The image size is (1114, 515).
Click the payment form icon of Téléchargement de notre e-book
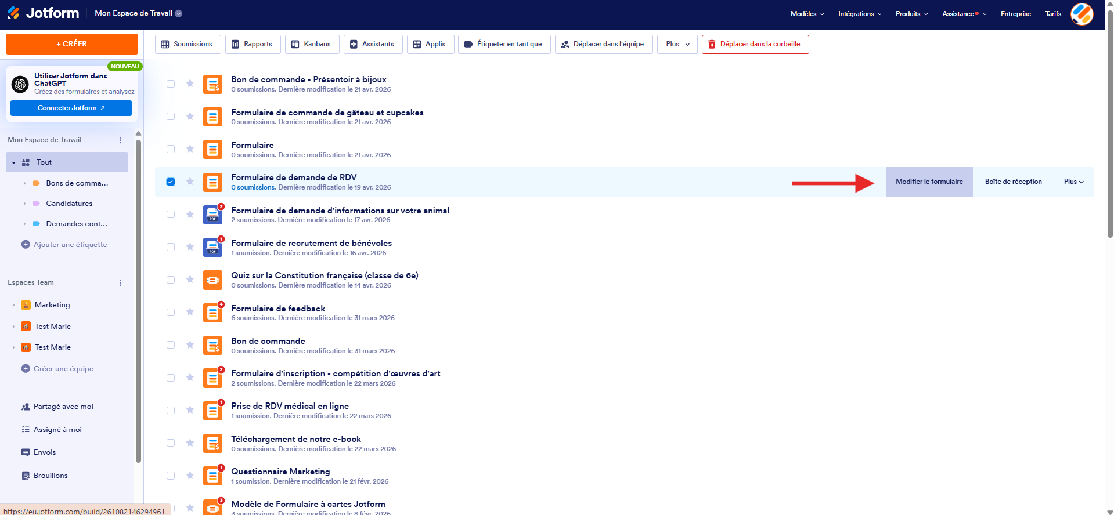(x=212, y=444)
